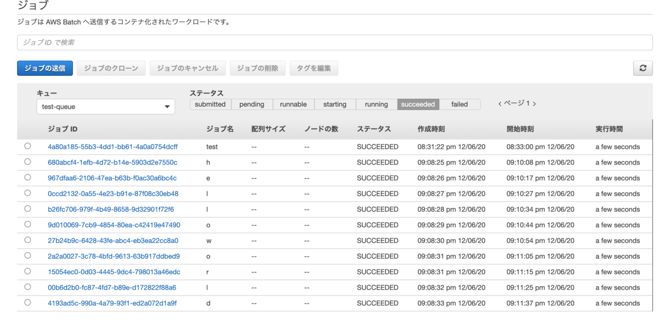Click job name 'r' cell

(207, 272)
